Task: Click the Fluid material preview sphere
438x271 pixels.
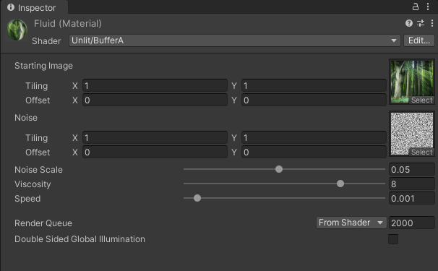Action: (17, 30)
